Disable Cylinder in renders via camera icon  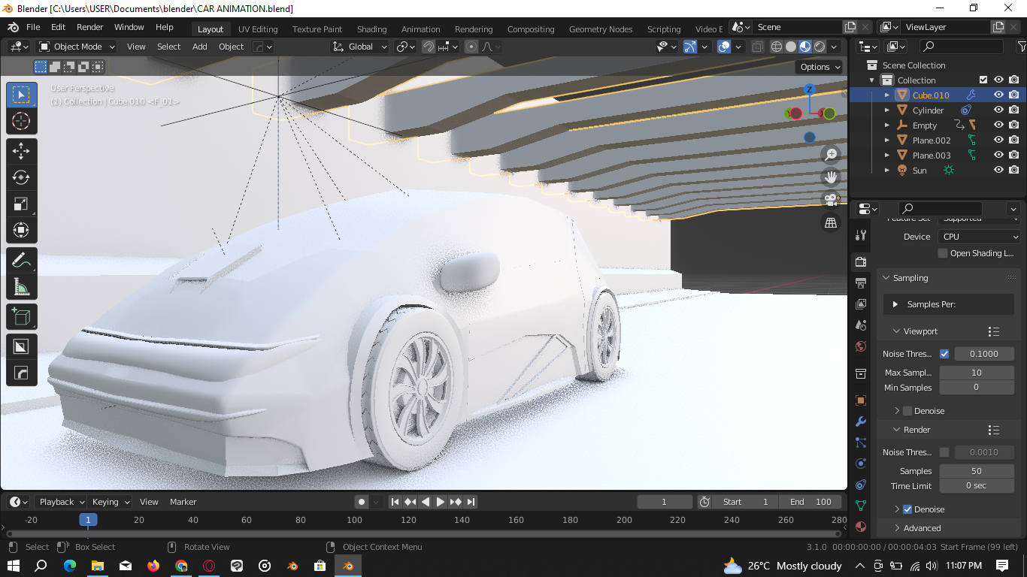(1014, 110)
